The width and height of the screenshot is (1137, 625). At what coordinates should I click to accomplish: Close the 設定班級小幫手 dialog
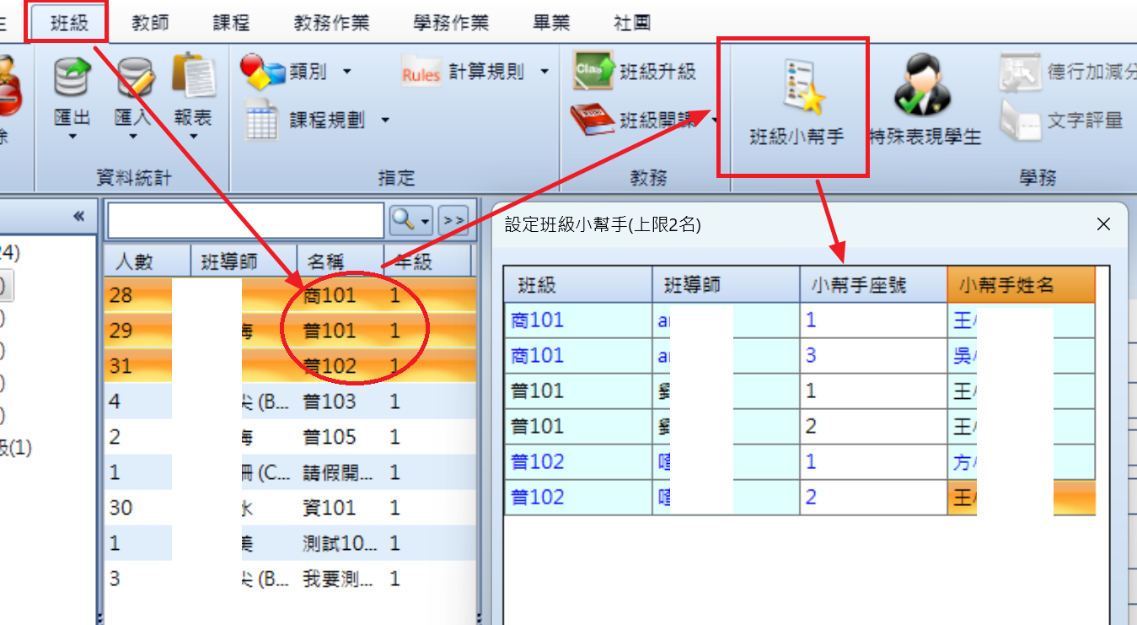pyautogui.click(x=1104, y=224)
